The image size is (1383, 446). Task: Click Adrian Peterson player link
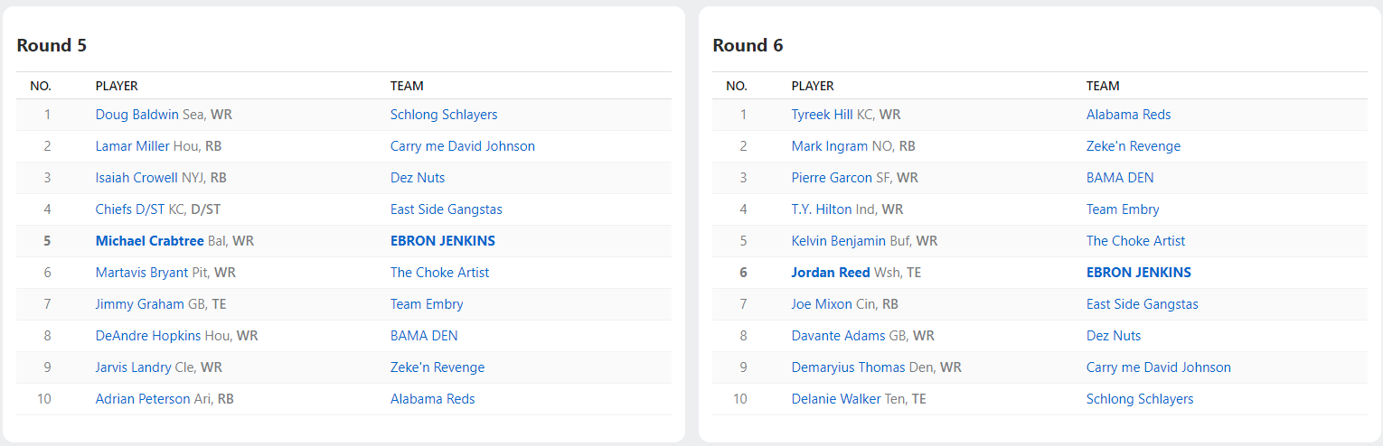(x=143, y=399)
